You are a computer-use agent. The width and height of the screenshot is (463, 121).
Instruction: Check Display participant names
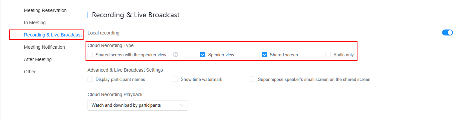[x=90, y=79]
